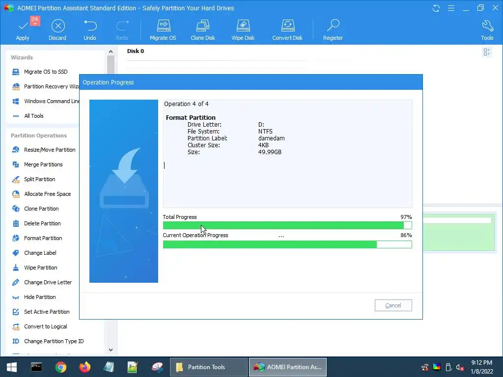Screen dimensions: 503x377
Task: Select Wipe Partition operation
Action: 34,268
